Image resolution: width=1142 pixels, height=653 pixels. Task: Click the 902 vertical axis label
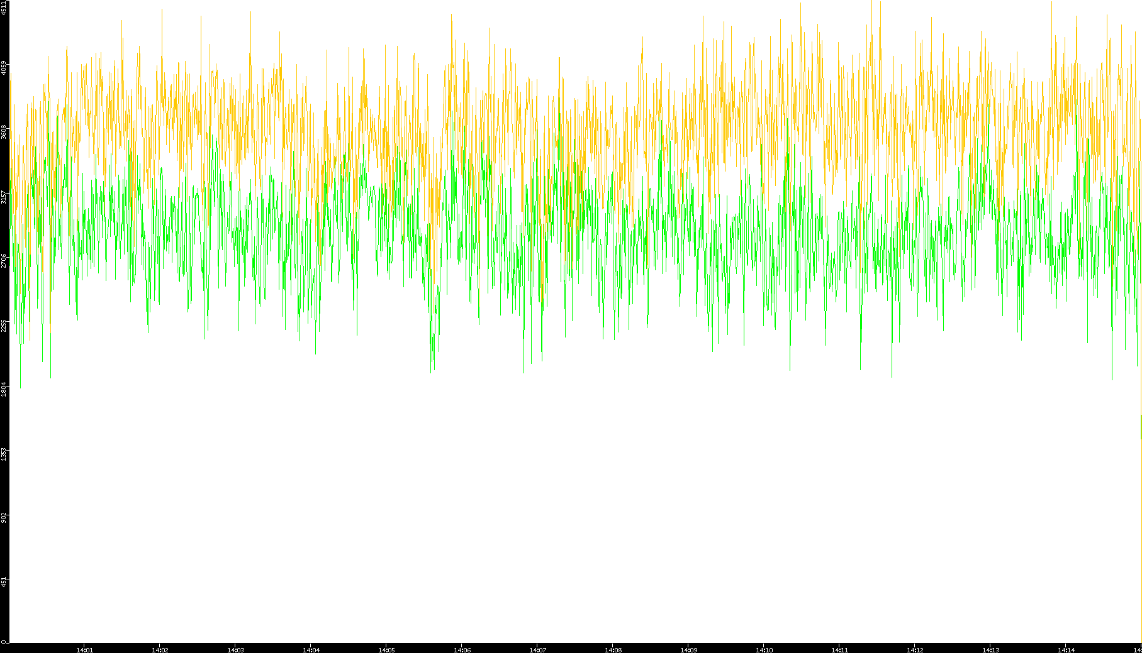pyautogui.click(x=4, y=518)
